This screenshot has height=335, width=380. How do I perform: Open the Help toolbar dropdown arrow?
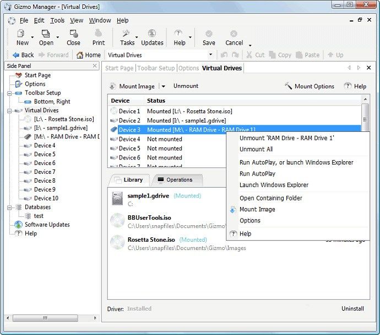tap(190, 37)
